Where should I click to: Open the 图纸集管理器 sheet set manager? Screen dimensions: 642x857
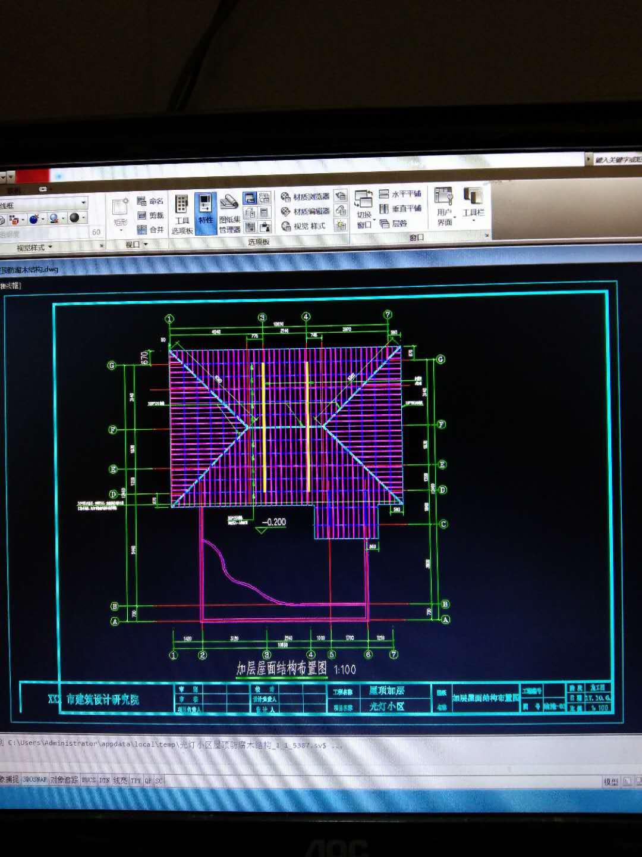229,214
